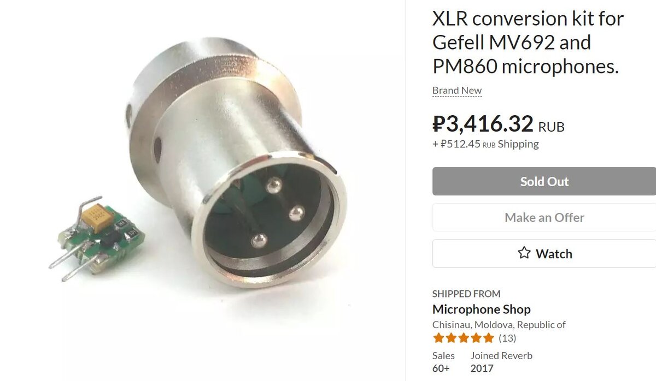The height and width of the screenshot is (381, 656).
Task: Click the Brand New condition link
Action: [x=457, y=91]
